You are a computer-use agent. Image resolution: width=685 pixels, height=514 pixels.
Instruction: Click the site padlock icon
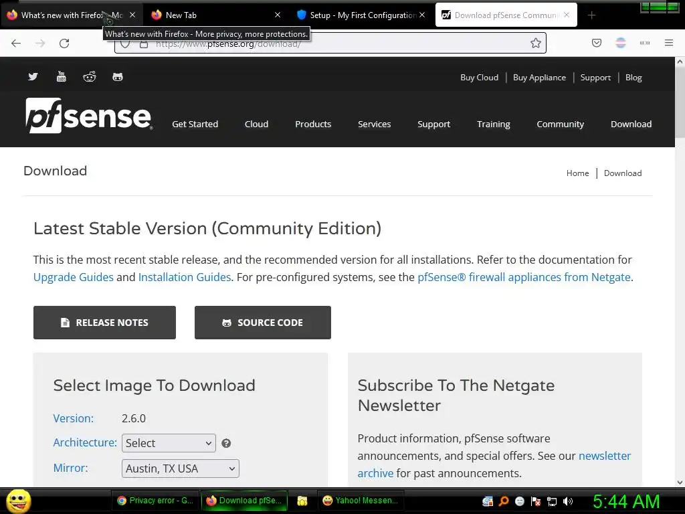144,44
